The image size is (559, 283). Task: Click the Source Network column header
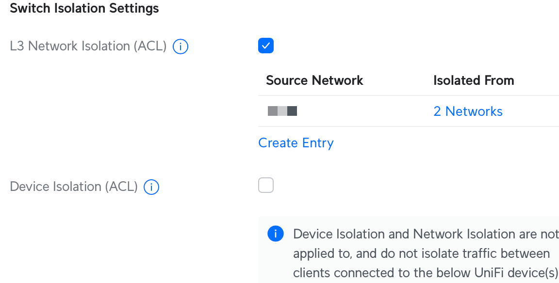[x=314, y=80]
